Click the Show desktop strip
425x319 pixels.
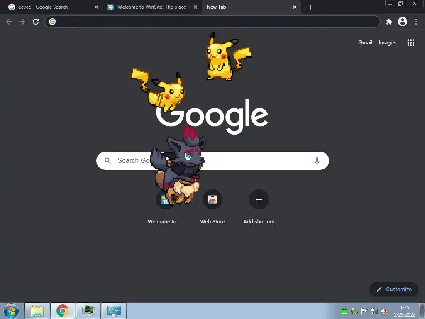[422, 311]
